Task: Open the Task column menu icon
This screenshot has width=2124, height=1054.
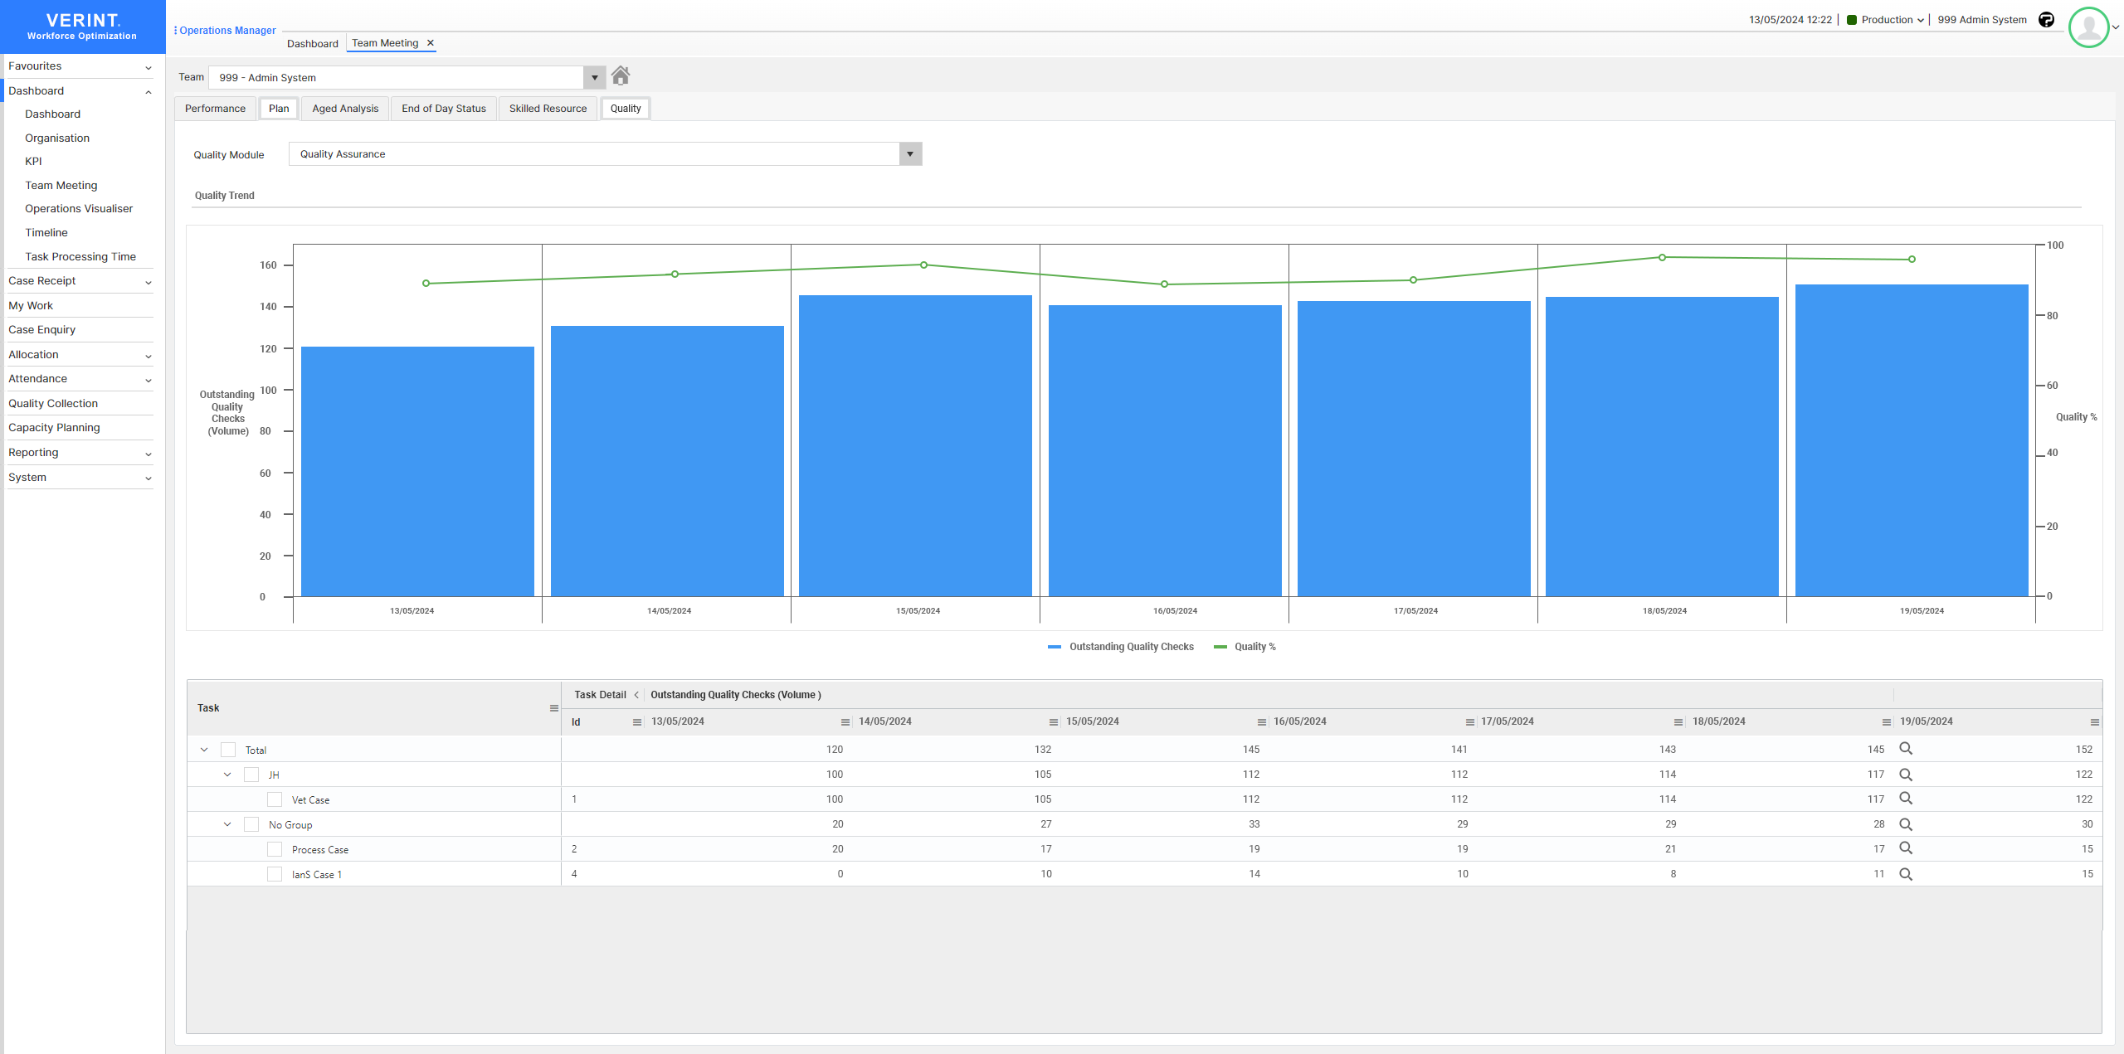Action: [x=553, y=707]
